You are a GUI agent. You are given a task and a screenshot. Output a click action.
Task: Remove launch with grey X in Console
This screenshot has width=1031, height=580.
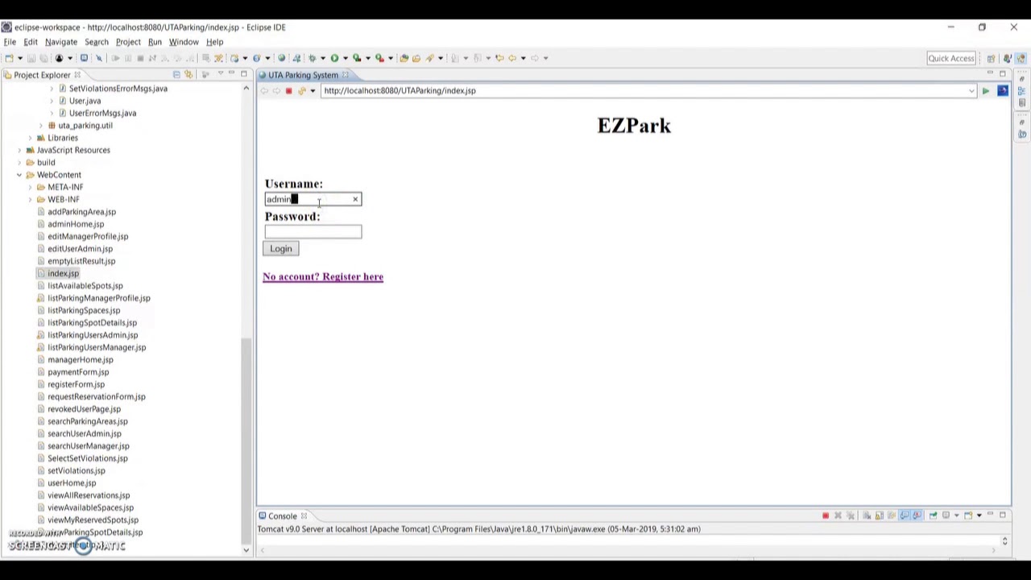tap(838, 516)
